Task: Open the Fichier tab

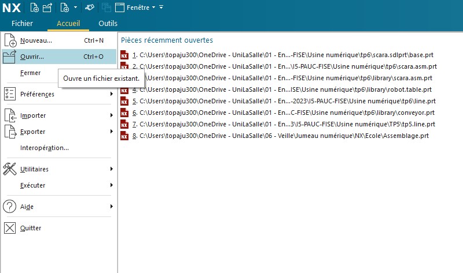Action: click(22, 23)
